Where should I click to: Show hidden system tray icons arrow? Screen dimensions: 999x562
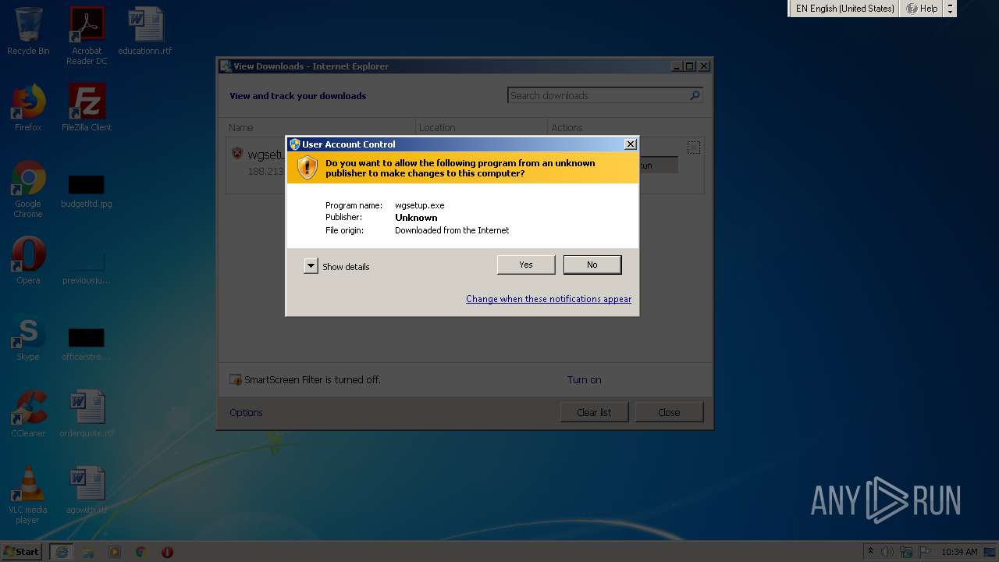click(x=870, y=552)
